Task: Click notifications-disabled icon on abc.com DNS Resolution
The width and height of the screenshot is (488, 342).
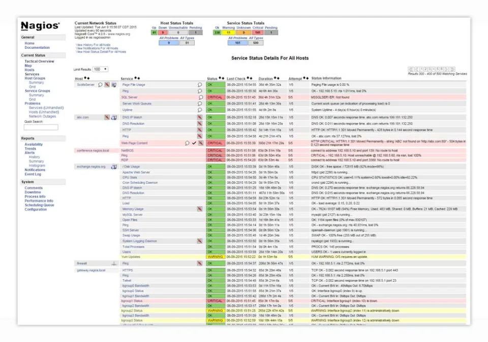Action: 200,124
